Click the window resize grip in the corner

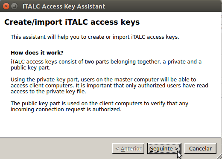tap(219, 156)
